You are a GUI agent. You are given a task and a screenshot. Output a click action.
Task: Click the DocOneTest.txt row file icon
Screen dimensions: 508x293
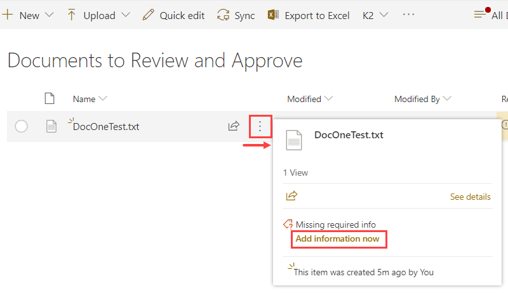tap(51, 126)
